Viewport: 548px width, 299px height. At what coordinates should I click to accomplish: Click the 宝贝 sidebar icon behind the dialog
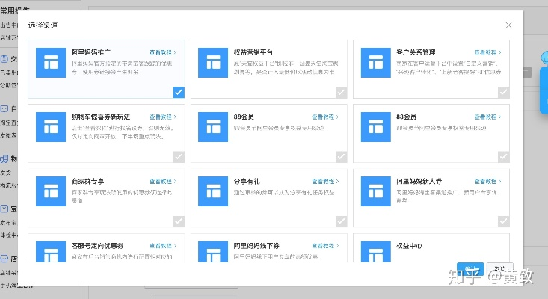tap(4, 209)
